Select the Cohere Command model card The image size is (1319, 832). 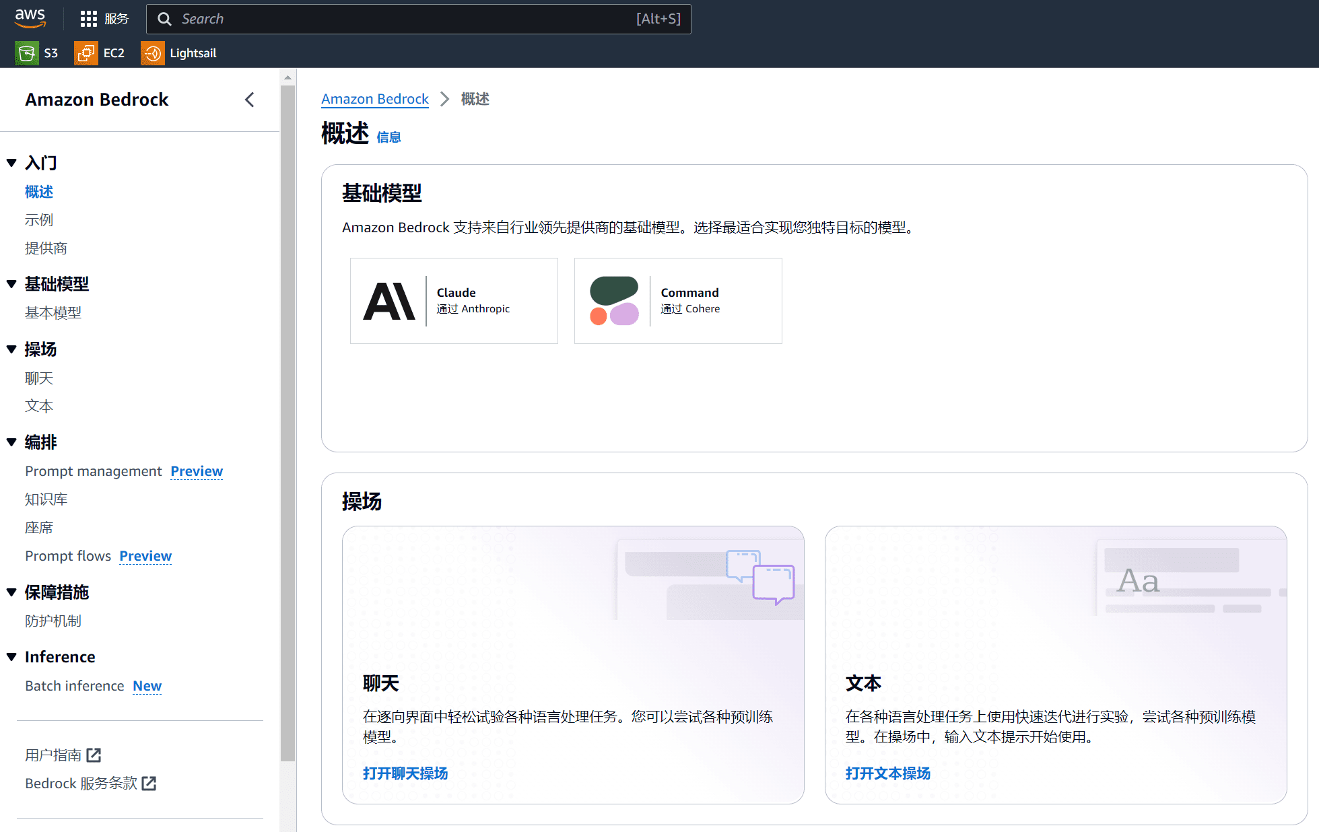tap(677, 300)
